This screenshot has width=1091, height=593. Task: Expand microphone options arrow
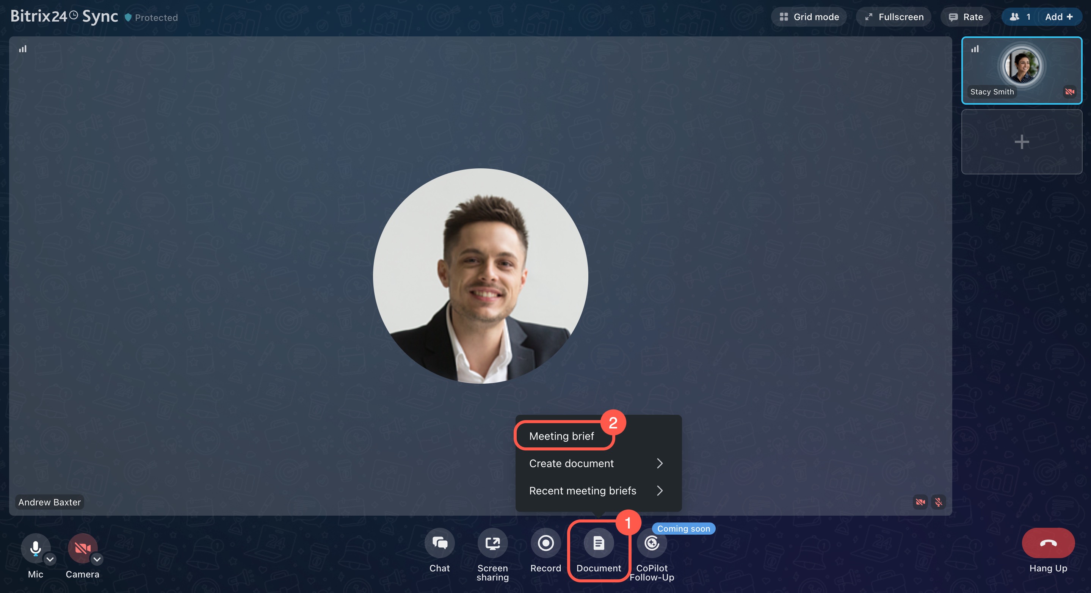[x=50, y=560]
